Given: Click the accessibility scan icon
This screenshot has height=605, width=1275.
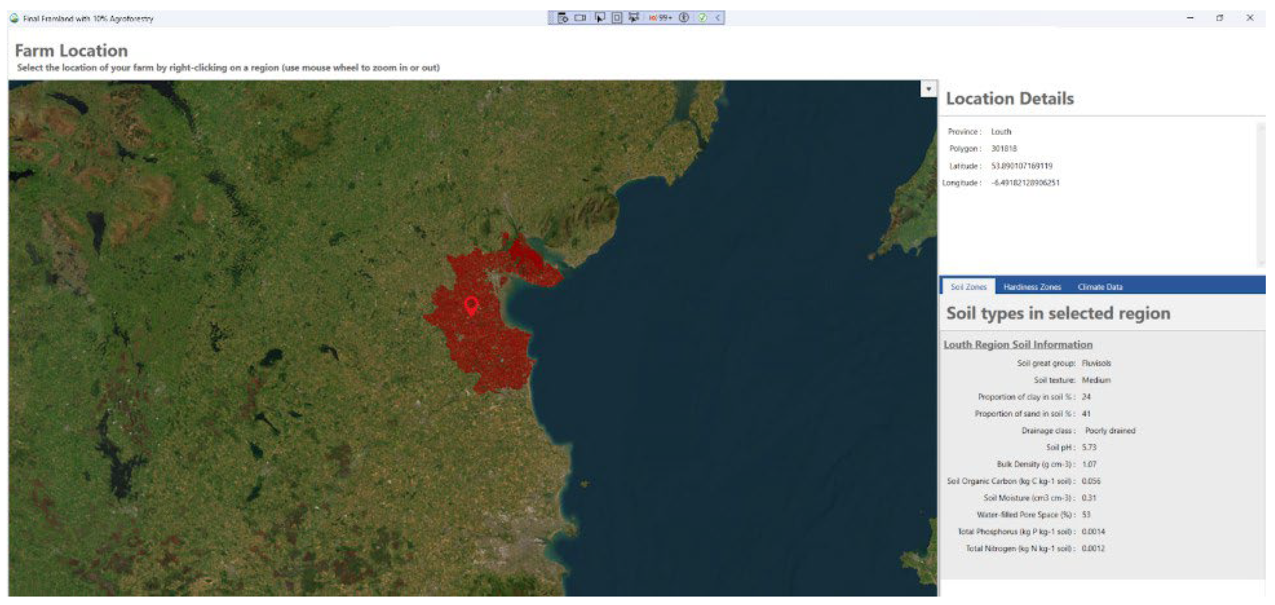Looking at the screenshot, I should click(684, 18).
